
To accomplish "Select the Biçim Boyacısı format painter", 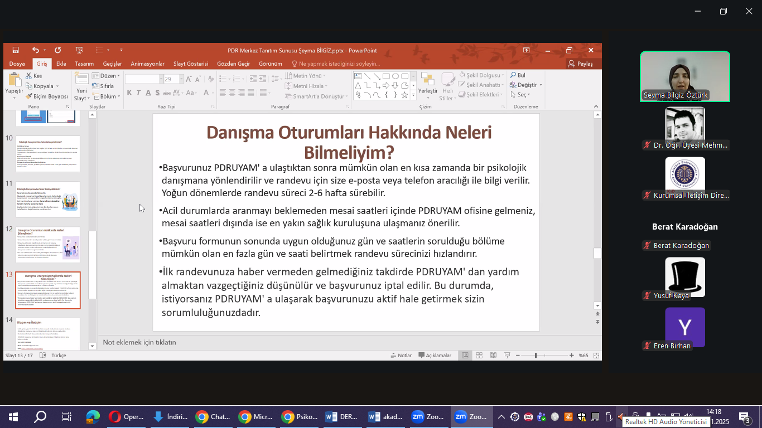I will (46, 96).
